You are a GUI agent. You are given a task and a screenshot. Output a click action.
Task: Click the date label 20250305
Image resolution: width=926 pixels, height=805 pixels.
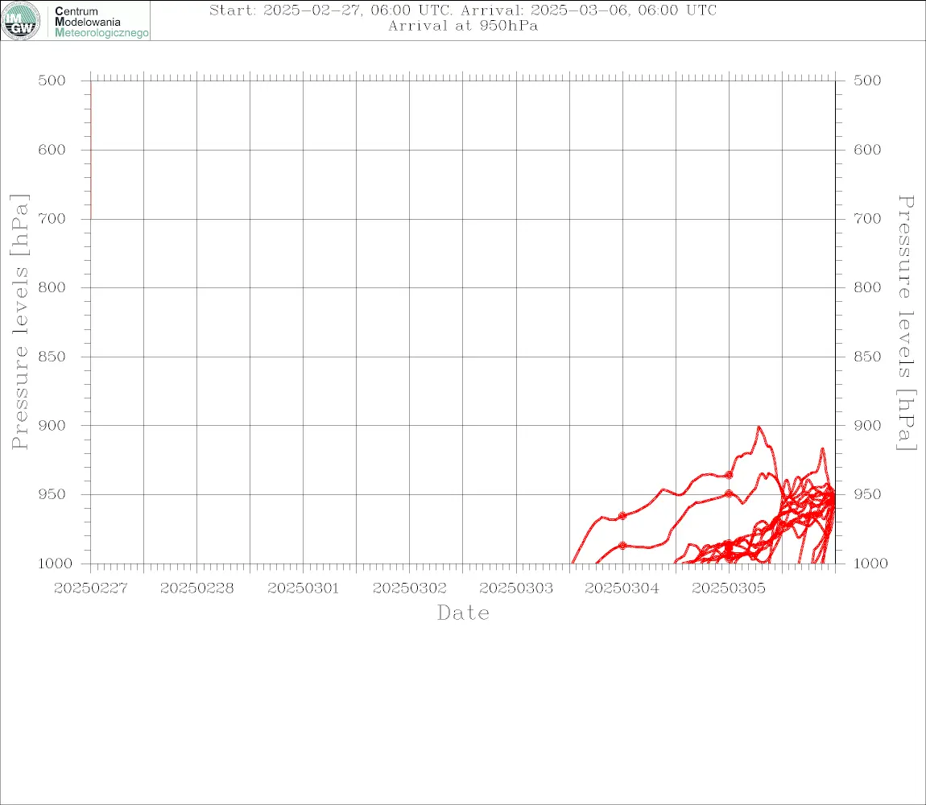(729, 588)
